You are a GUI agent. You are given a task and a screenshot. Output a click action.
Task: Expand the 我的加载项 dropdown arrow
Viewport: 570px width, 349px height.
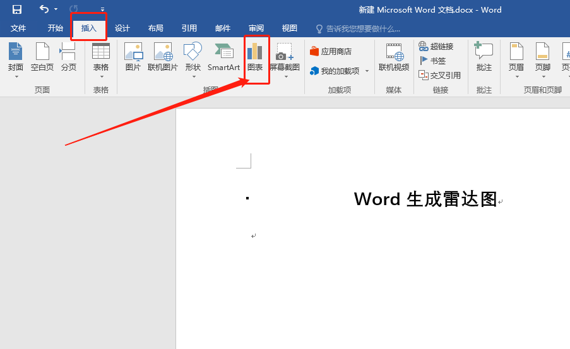coord(367,71)
